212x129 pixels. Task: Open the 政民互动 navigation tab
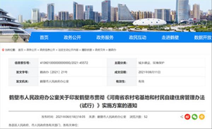point(137,37)
